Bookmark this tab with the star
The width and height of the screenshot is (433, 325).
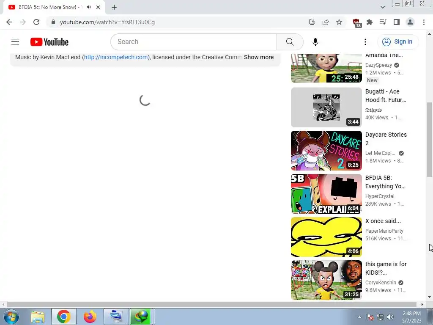[x=339, y=22]
